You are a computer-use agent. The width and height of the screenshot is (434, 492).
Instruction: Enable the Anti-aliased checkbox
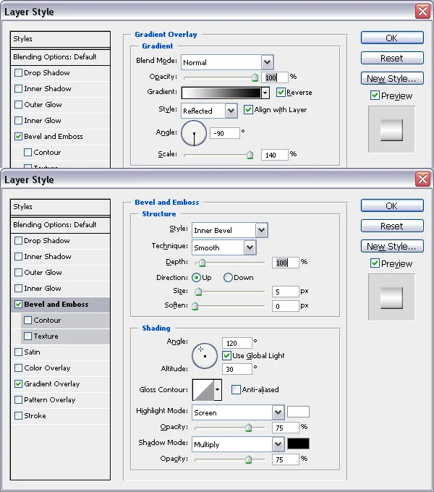pos(237,389)
